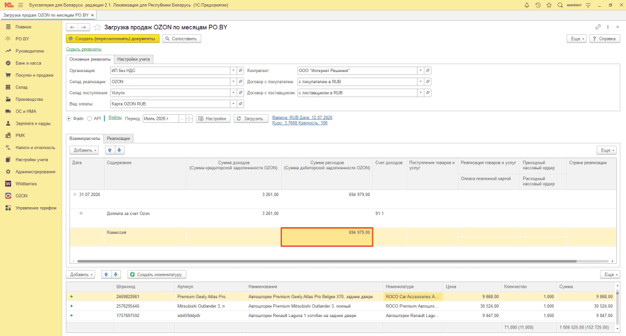Click Создать номенклатуру button
The width and height of the screenshot is (626, 336).
coord(156,274)
